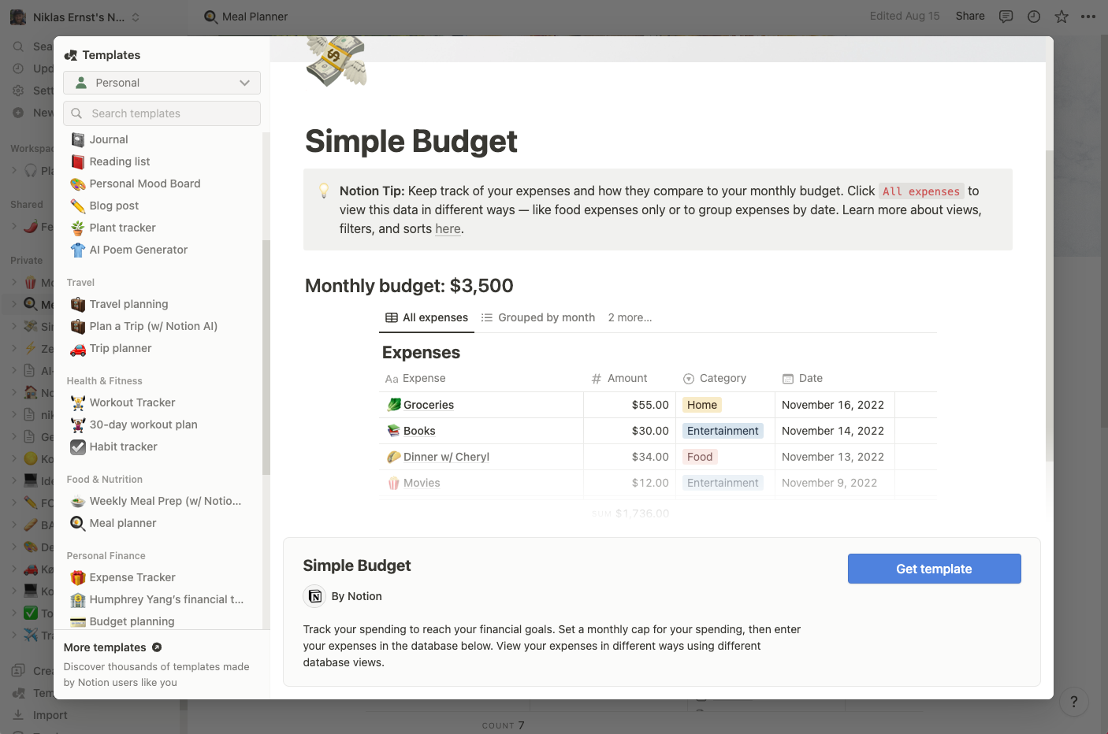Screen dimensions: 1108x734
Task: Click the flying money page icon
Action: pyautogui.click(x=336, y=61)
